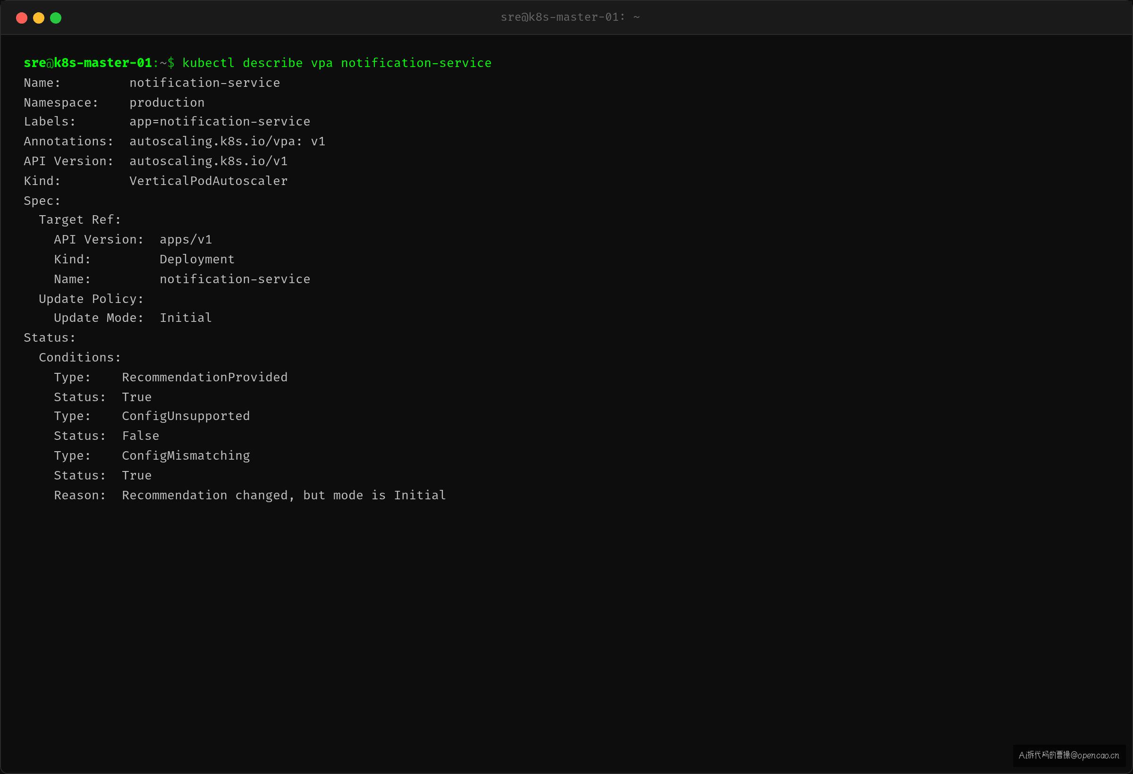Screen dimensions: 1133x774
Task: Click the condition type 'RecommendationProvided'
Action: [x=205, y=377]
